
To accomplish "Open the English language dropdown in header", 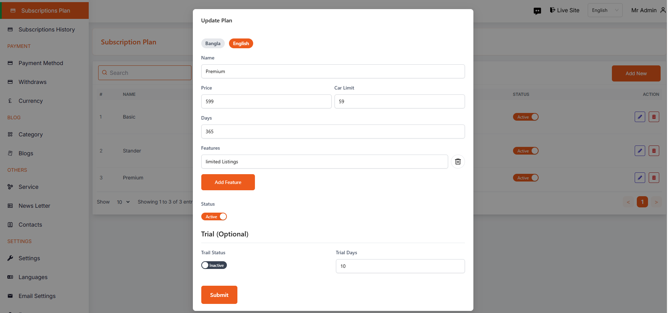I will (x=605, y=10).
